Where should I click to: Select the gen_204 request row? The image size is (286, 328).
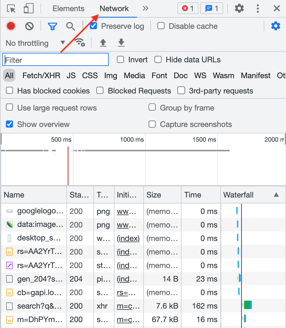(x=143, y=279)
